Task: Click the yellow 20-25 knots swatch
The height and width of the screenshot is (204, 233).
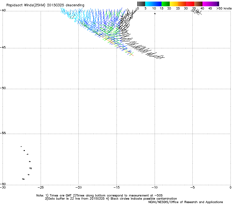Action: pos(174,4)
